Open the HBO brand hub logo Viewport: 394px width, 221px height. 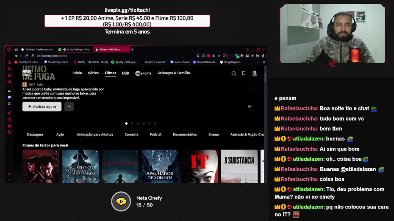tap(126, 73)
